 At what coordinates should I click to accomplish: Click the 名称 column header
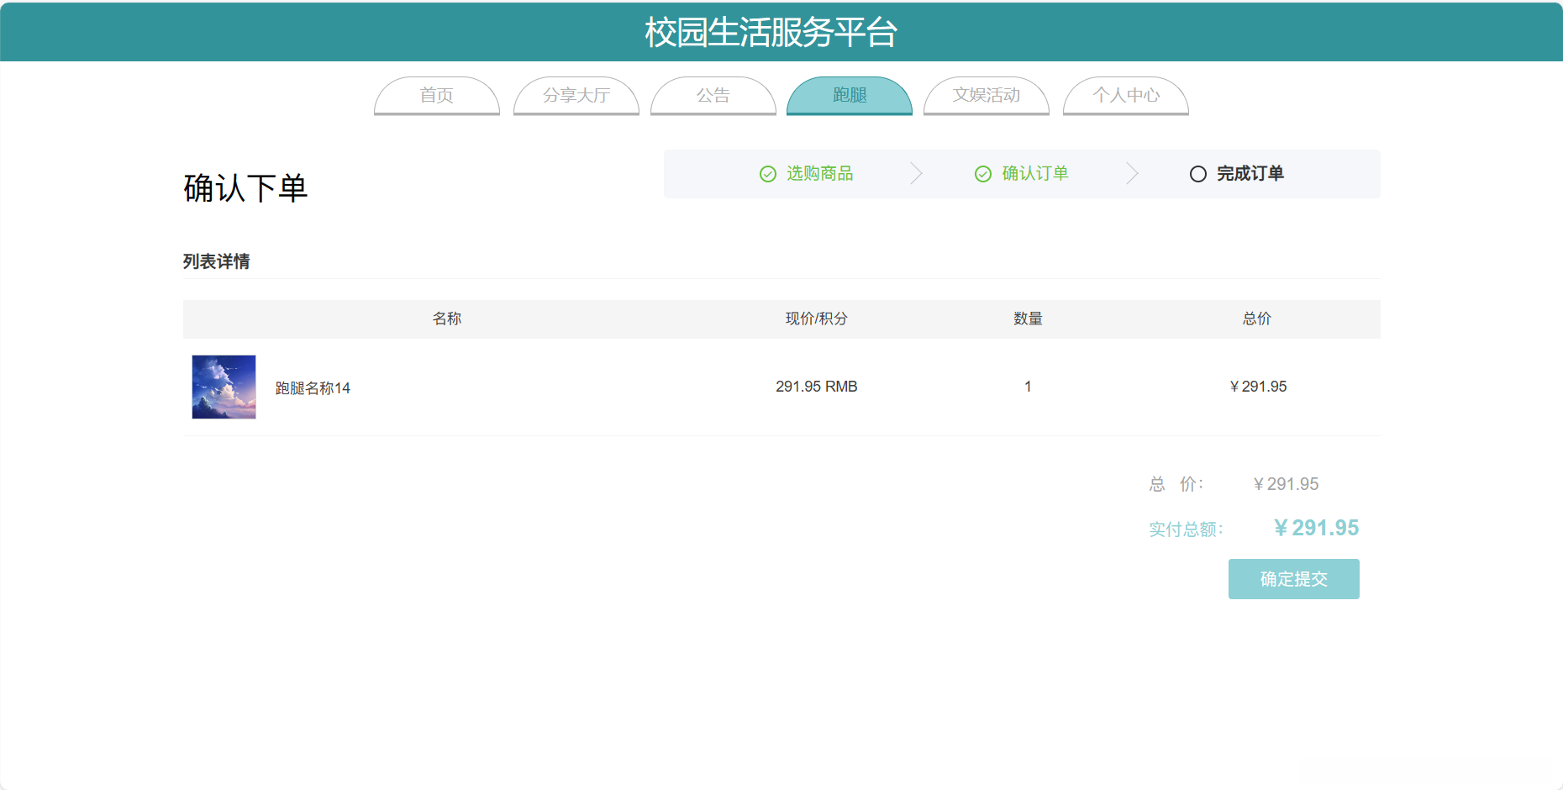(x=447, y=319)
